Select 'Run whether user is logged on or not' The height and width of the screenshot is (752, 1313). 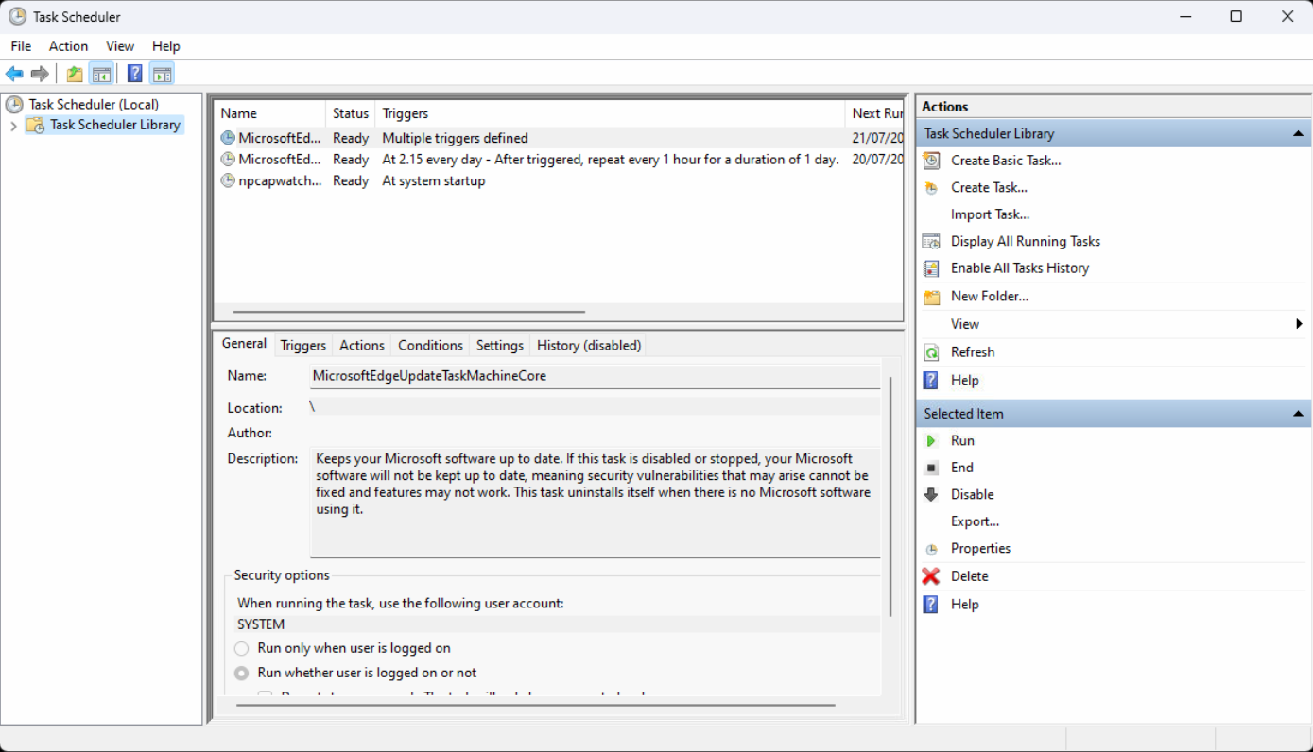point(242,673)
